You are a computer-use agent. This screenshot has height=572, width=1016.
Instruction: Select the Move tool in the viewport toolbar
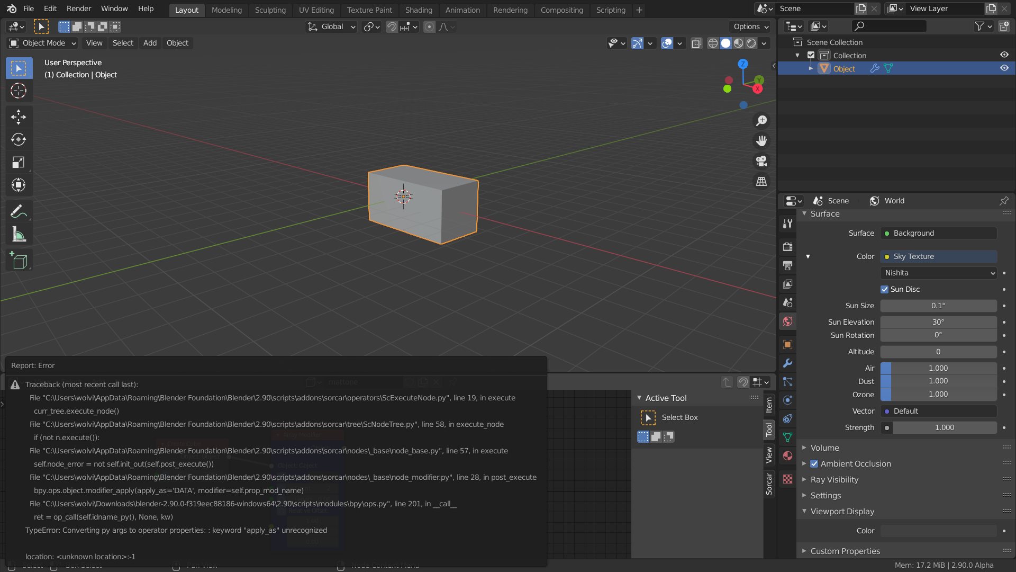tap(19, 117)
